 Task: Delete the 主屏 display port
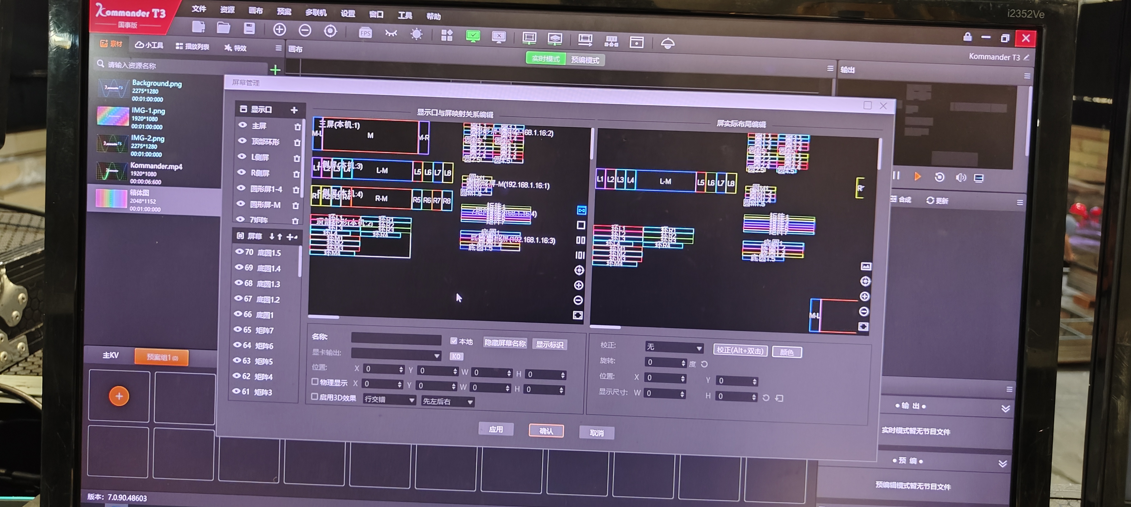pos(297,127)
